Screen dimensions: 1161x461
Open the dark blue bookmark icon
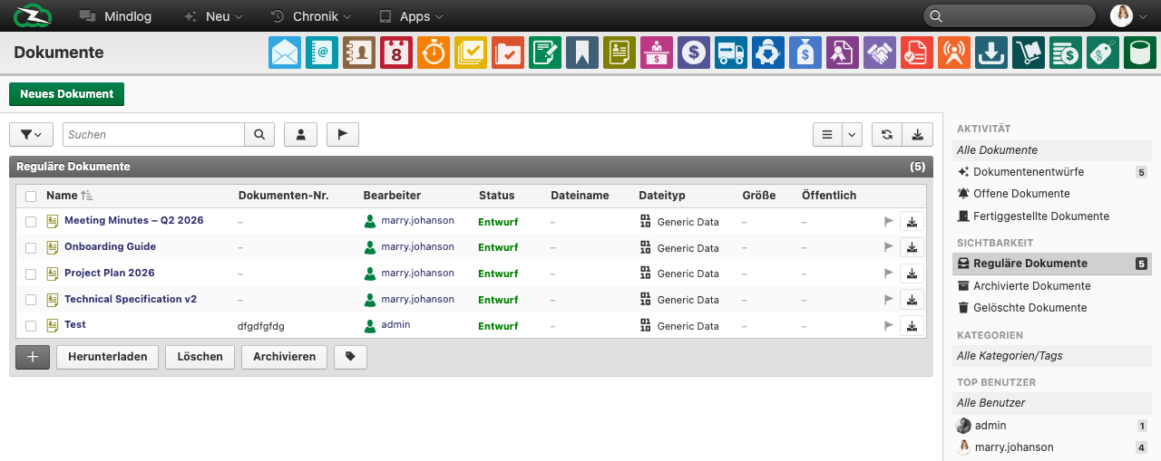(x=582, y=53)
